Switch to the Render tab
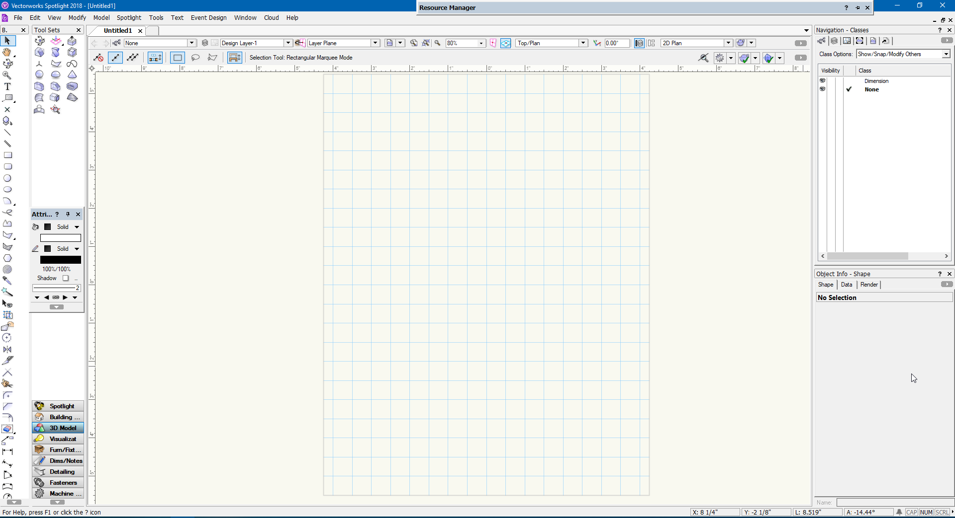 coord(869,285)
